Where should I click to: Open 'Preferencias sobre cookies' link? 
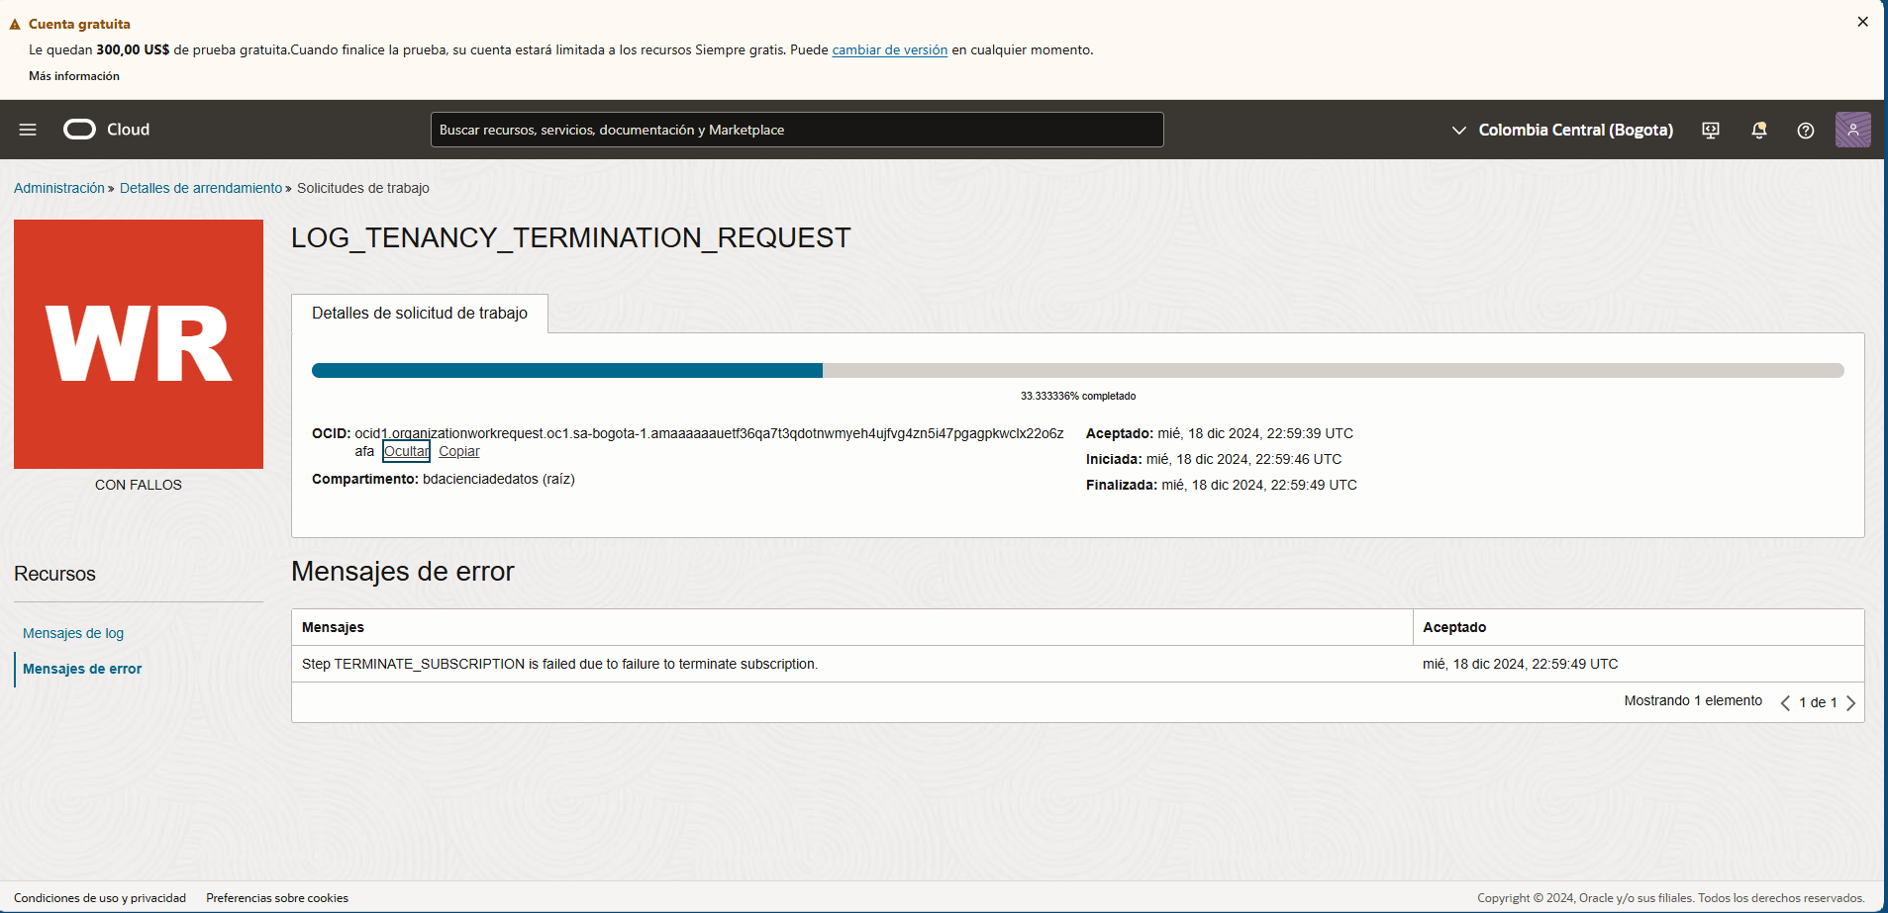pyautogui.click(x=277, y=898)
